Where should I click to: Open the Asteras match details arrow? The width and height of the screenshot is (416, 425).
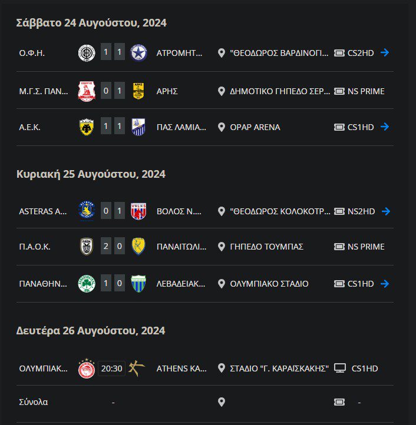click(385, 211)
